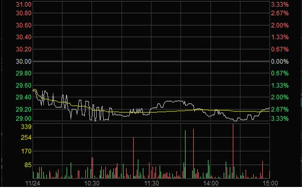302x188 pixels.
Task: Click the 11/24 date label
Action: (33, 183)
